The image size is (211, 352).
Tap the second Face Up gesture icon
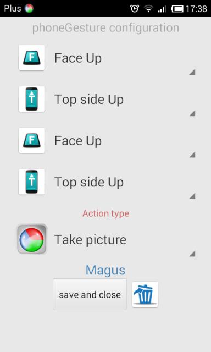[x=32, y=140]
